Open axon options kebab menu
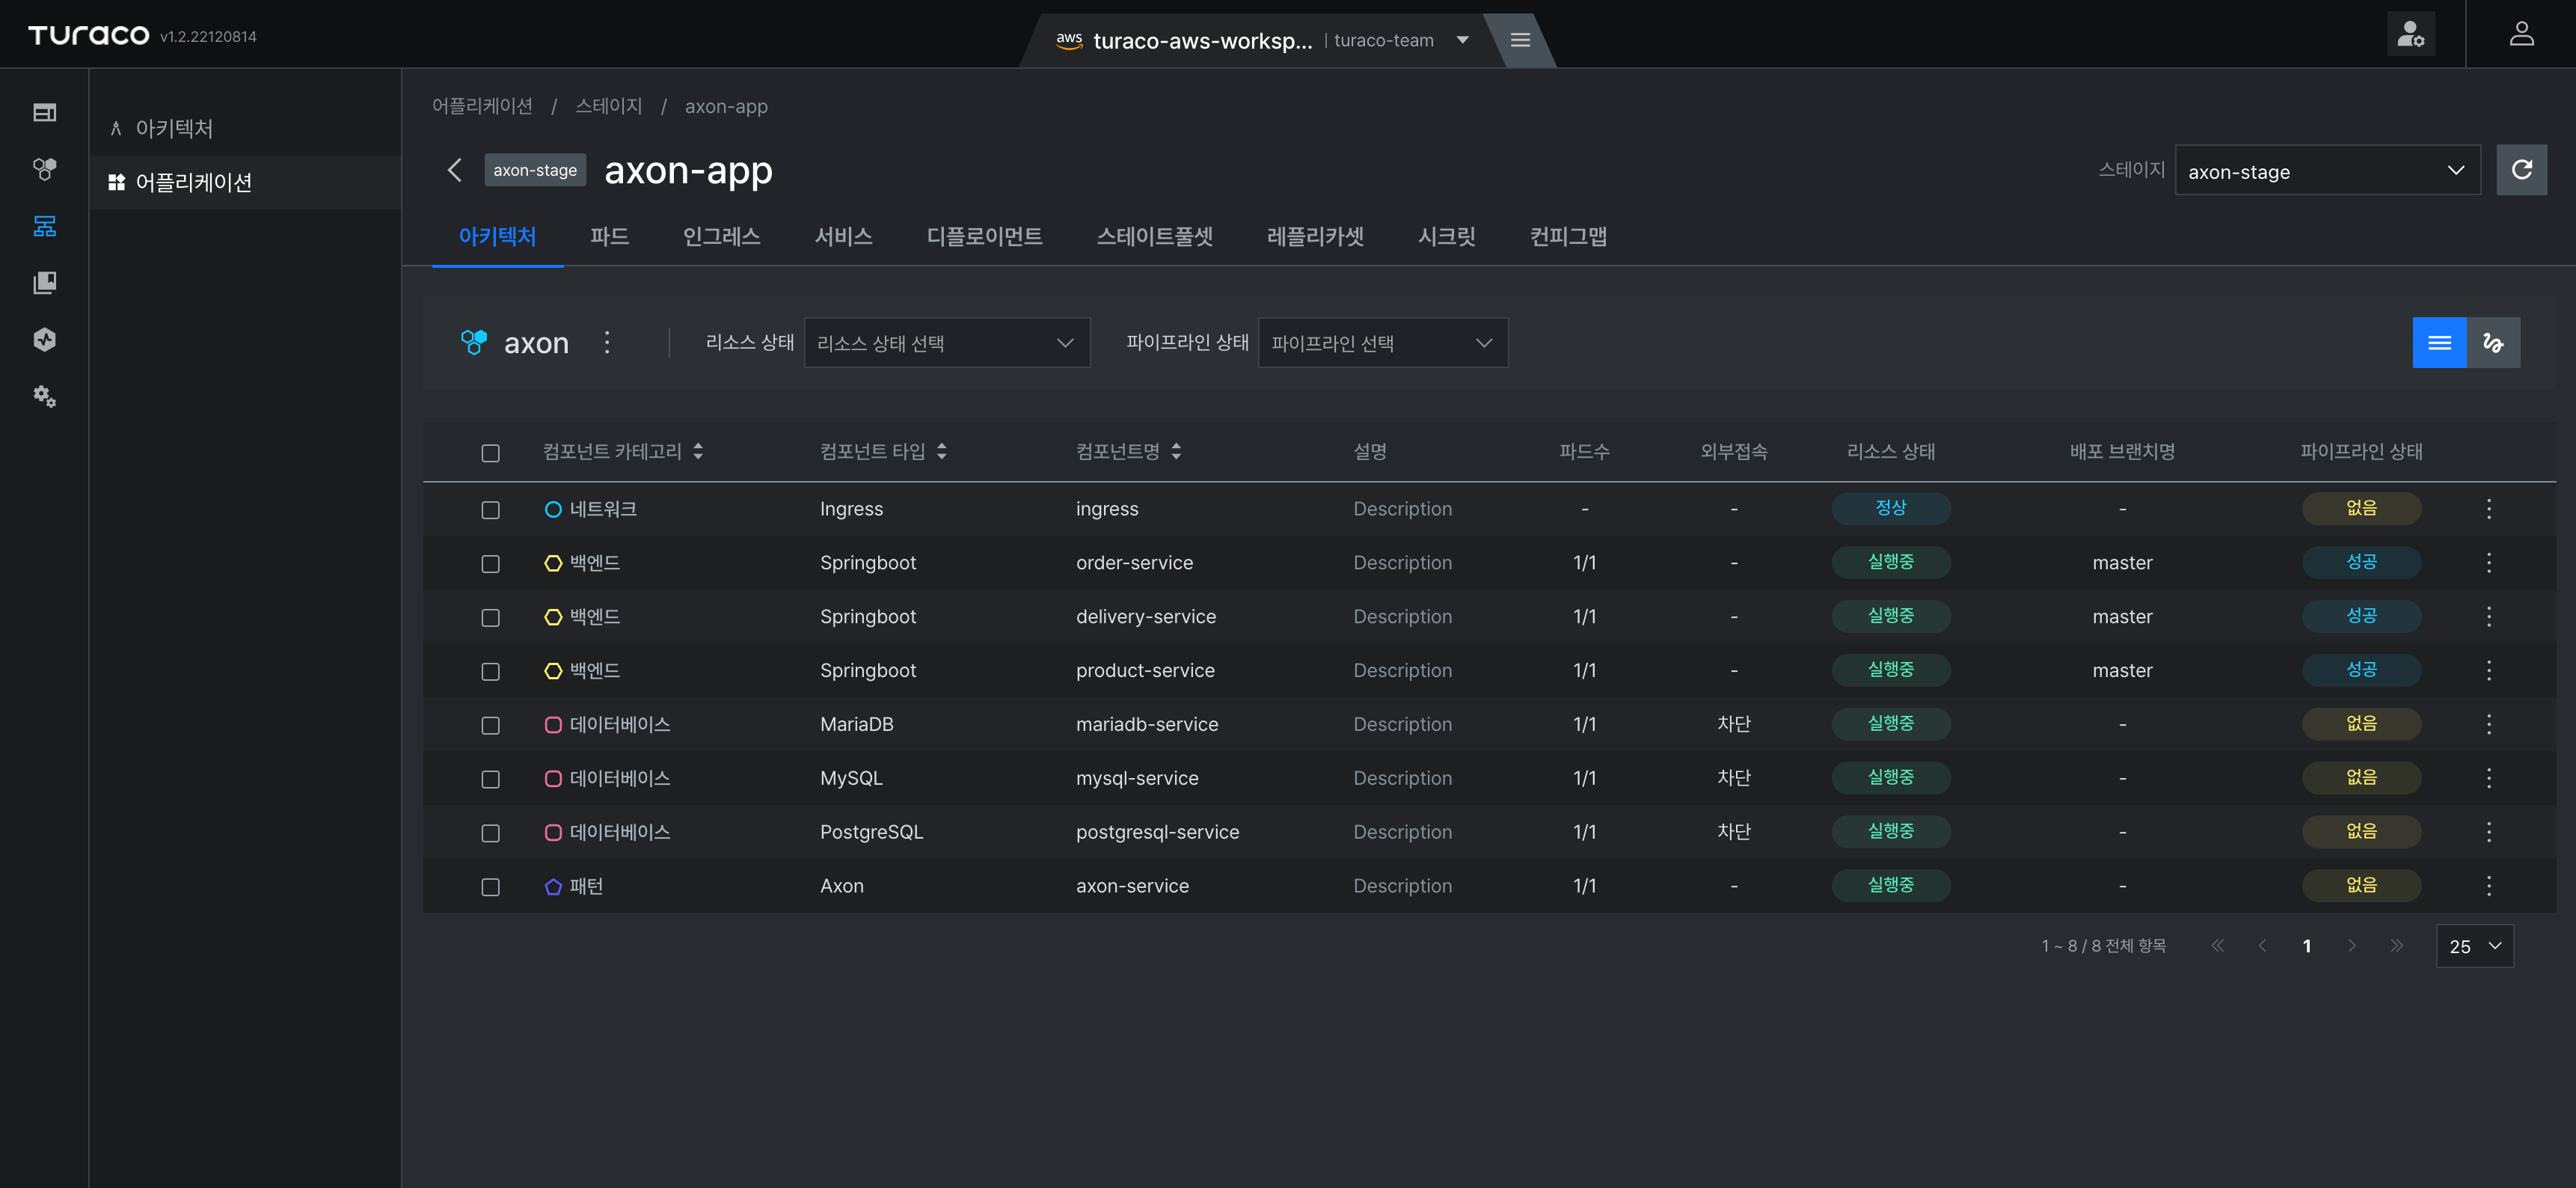Image resolution: width=2576 pixels, height=1188 pixels. (x=607, y=343)
